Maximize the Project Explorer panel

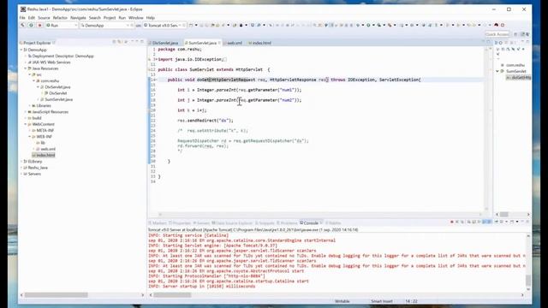tap(142, 42)
